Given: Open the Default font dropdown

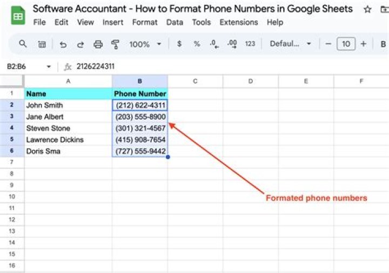Looking at the screenshot, I should tap(290, 44).
